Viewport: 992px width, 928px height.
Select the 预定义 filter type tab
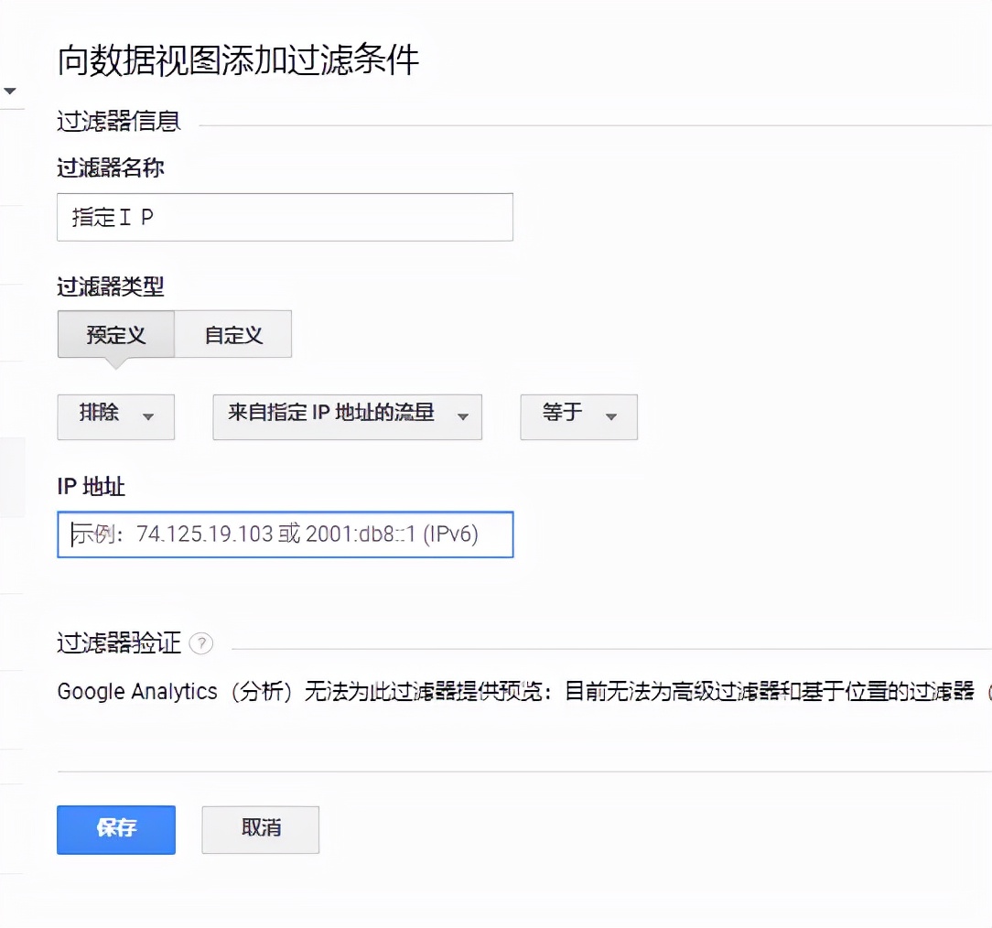pos(115,334)
